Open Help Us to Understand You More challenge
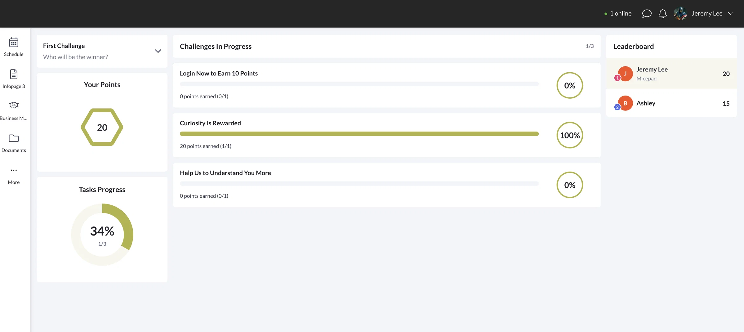The height and width of the screenshot is (332, 744). [x=387, y=185]
